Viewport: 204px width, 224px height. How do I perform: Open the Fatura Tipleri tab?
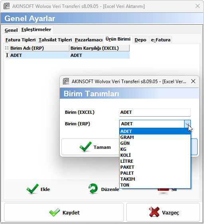pos(20,40)
